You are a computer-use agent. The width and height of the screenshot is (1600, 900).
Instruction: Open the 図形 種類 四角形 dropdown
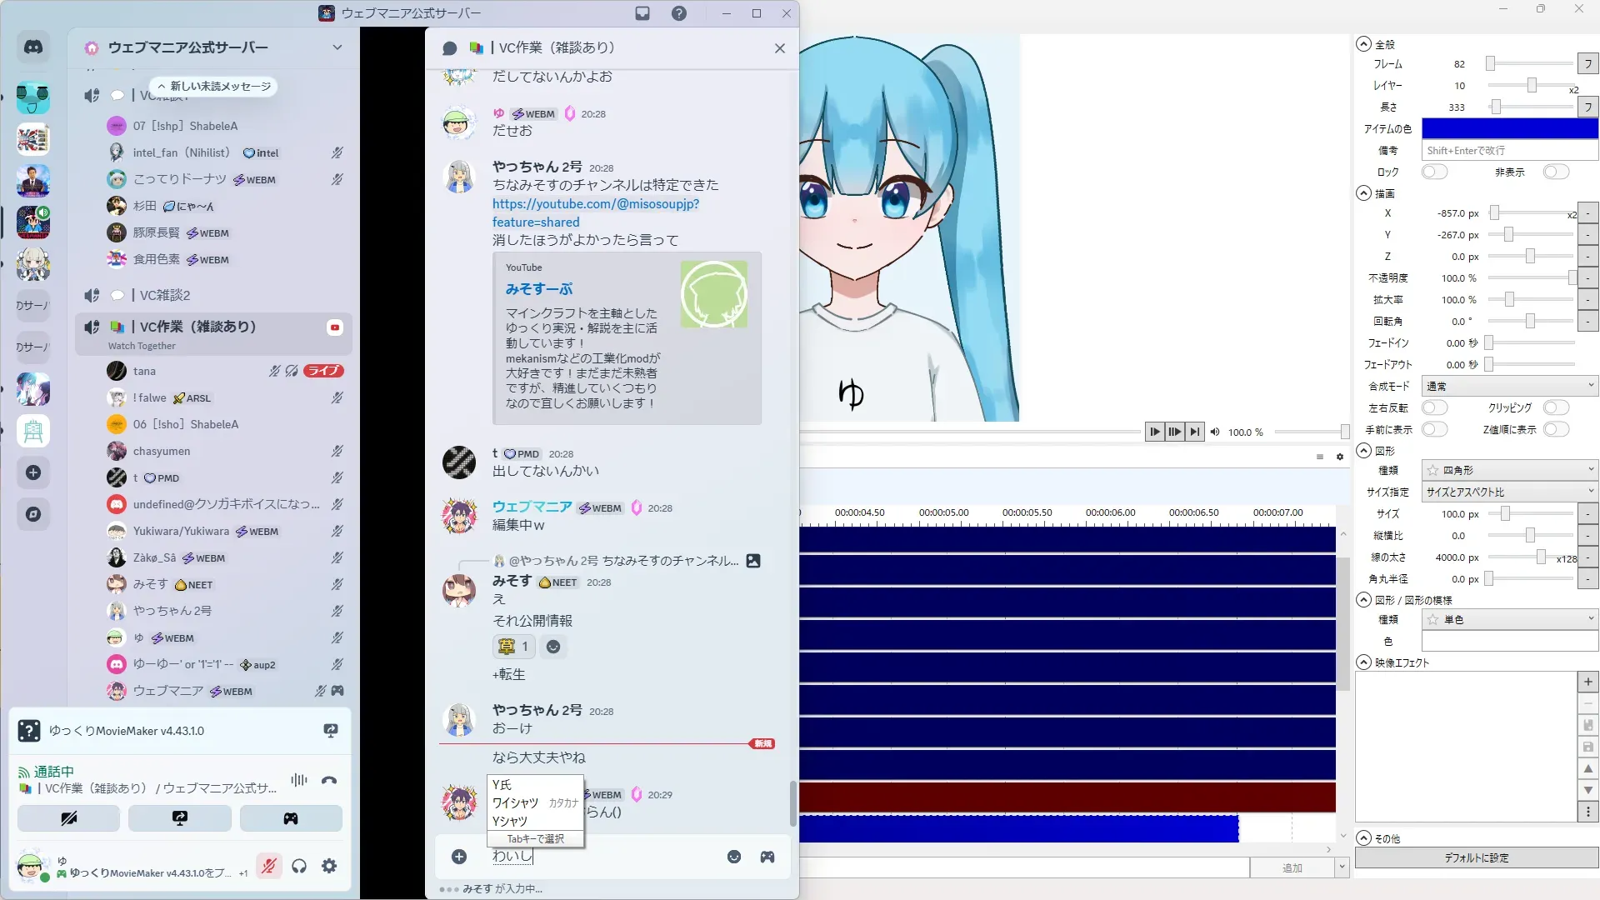pyautogui.click(x=1509, y=471)
